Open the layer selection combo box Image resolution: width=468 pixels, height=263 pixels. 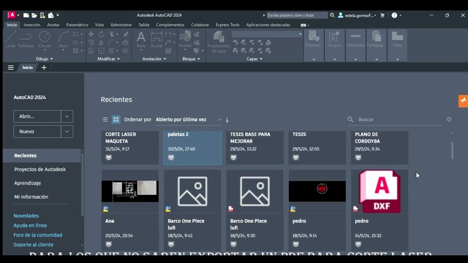pos(267,34)
